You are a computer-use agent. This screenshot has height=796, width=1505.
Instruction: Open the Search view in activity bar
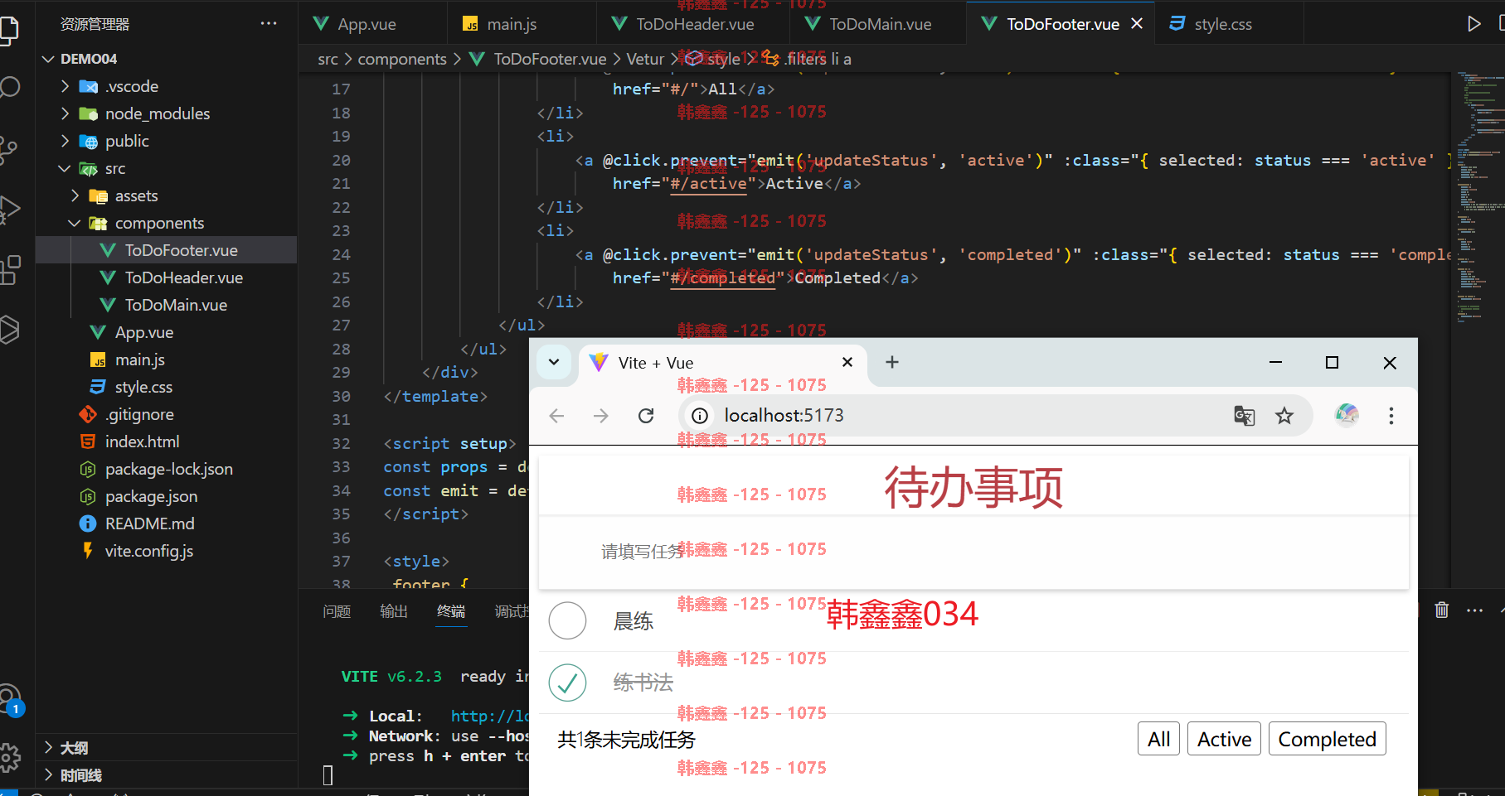click(x=8, y=87)
